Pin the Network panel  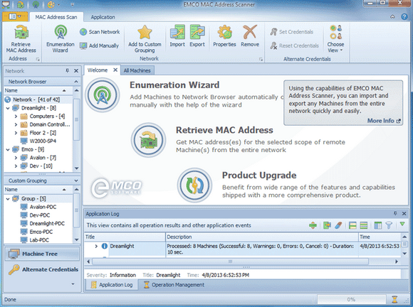[x=68, y=70]
